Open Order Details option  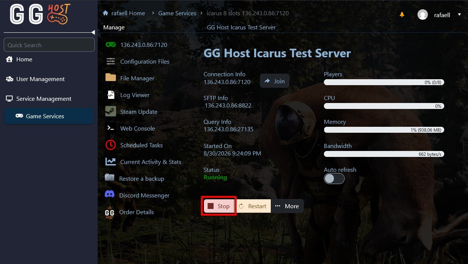tap(136, 212)
